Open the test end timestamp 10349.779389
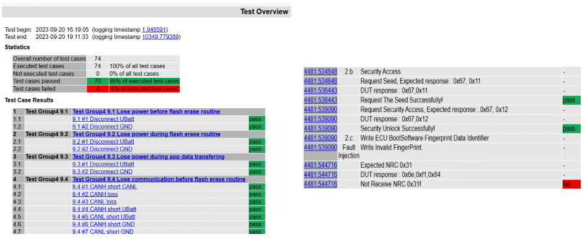The height and width of the screenshot is (243, 584). tap(160, 37)
